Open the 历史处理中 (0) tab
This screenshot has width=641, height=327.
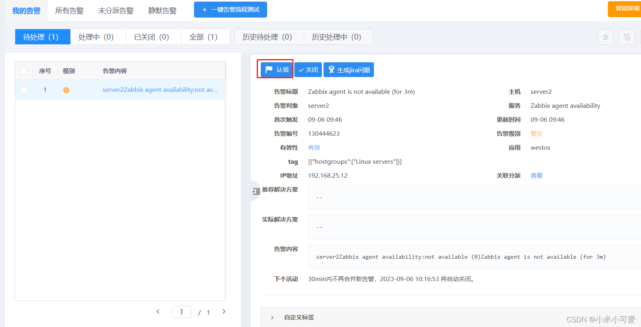[x=339, y=37]
